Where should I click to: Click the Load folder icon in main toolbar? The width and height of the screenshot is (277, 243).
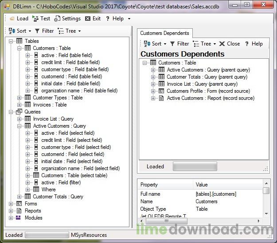(x=12, y=19)
